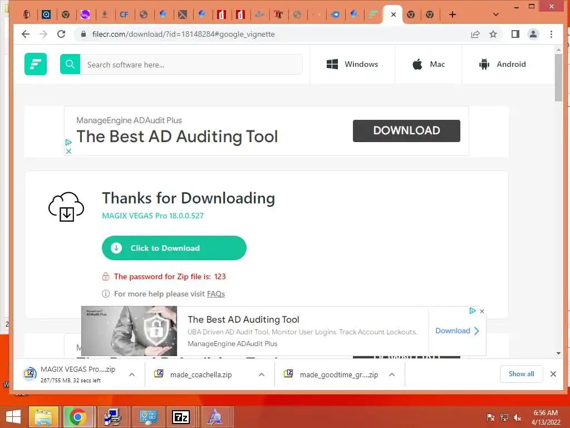Switch to the CF tab
Screen dimensions: 570x428
pyautogui.click(x=124, y=14)
